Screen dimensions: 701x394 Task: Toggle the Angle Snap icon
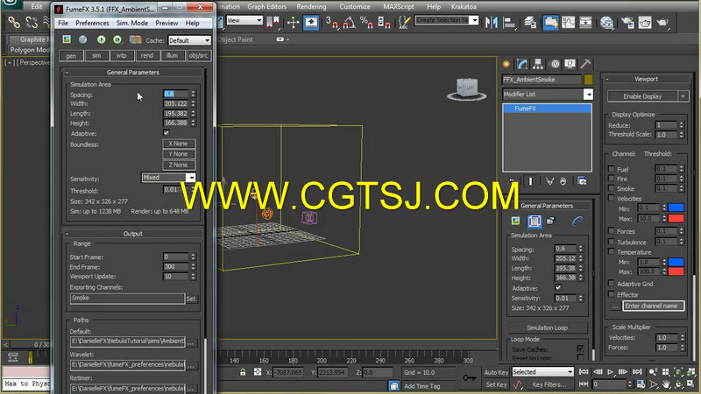(x=349, y=23)
